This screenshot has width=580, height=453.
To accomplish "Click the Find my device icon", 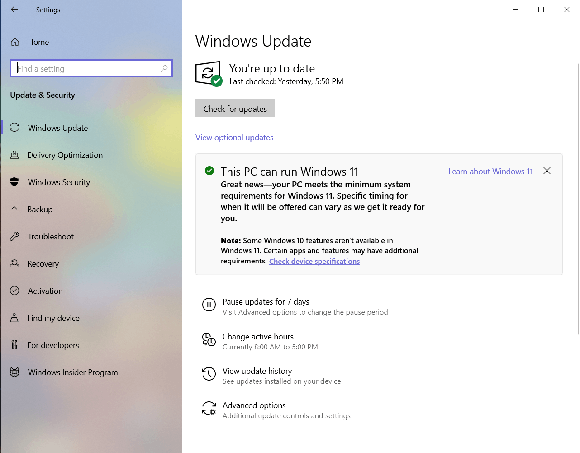I will coord(14,318).
